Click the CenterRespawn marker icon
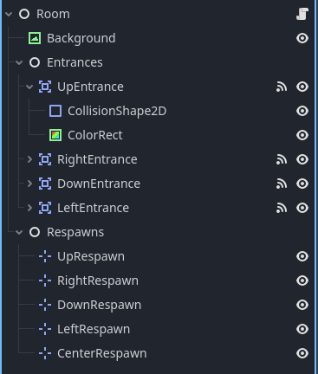This screenshot has width=318, height=374. click(45, 353)
